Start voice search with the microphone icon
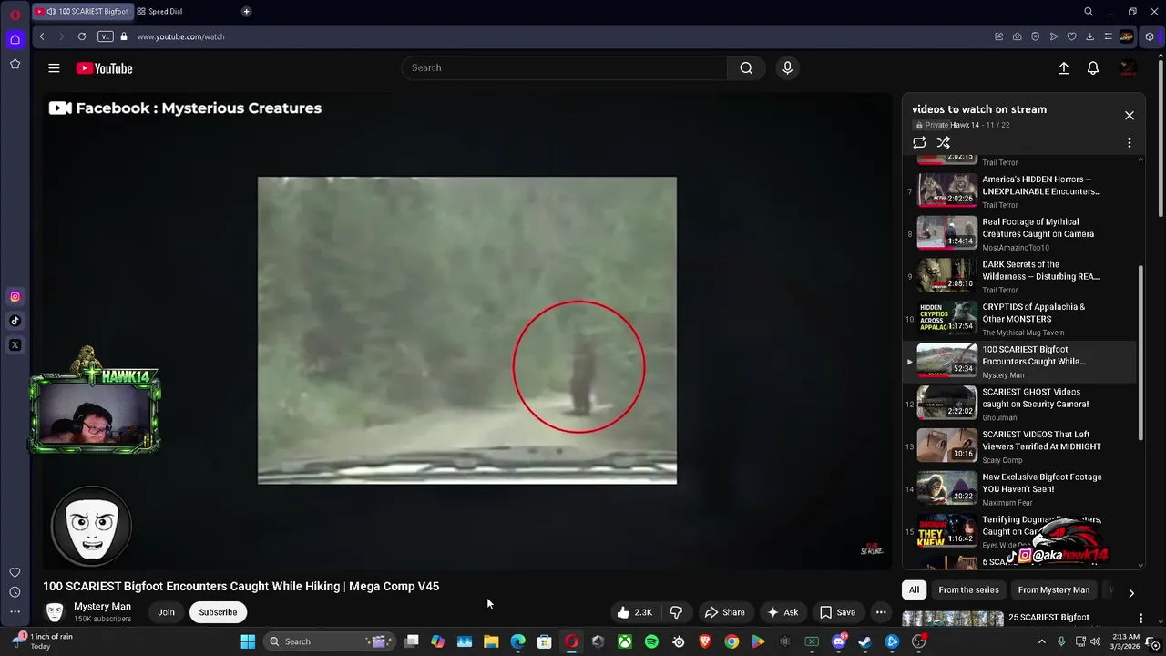1166x656 pixels. point(787,67)
